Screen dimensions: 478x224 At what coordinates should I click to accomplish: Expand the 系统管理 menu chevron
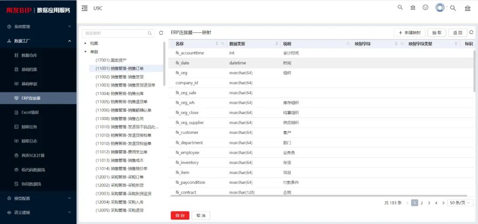tap(69, 27)
